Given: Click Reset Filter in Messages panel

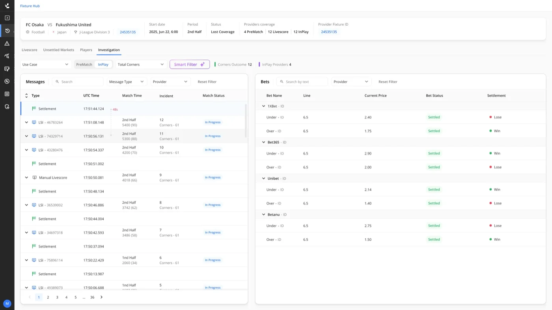Looking at the screenshot, I should point(207,82).
